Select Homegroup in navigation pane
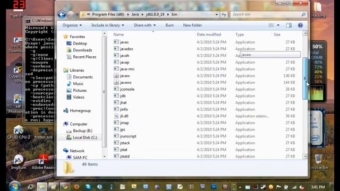This screenshot has height=191, width=340. tap(80, 111)
